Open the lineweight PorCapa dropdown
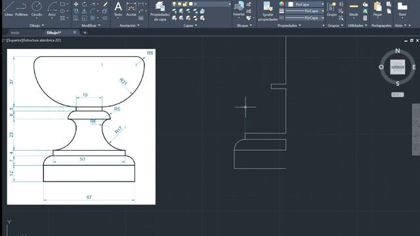Image resolution: width=420 pixels, height=236 pixels. pos(304,11)
